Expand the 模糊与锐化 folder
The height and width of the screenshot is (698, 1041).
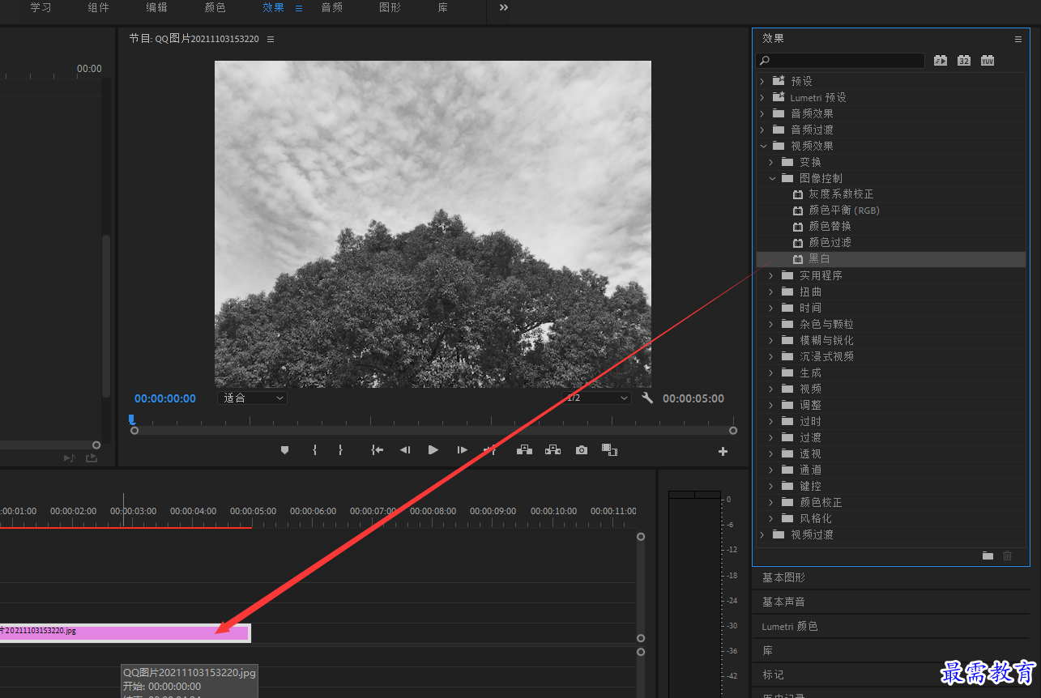tap(772, 340)
